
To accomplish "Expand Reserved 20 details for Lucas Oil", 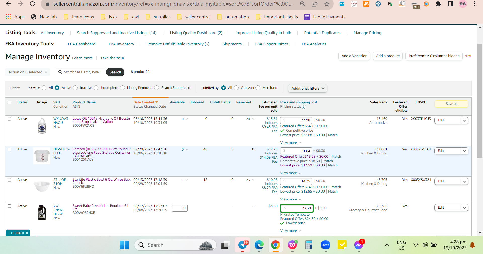I will [250, 119].
